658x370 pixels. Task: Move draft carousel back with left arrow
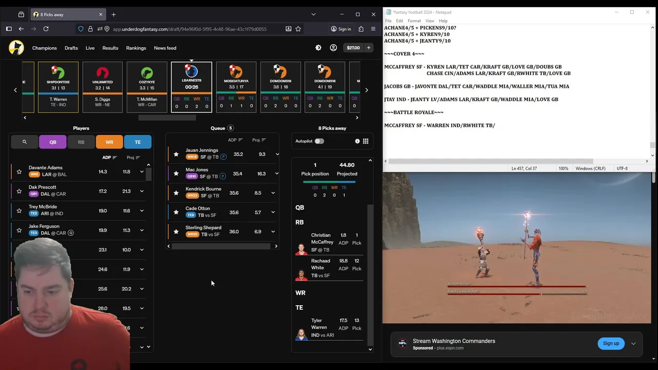(x=15, y=90)
